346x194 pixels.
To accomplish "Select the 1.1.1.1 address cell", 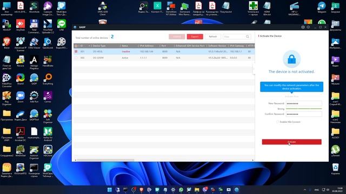I will [143, 58].
